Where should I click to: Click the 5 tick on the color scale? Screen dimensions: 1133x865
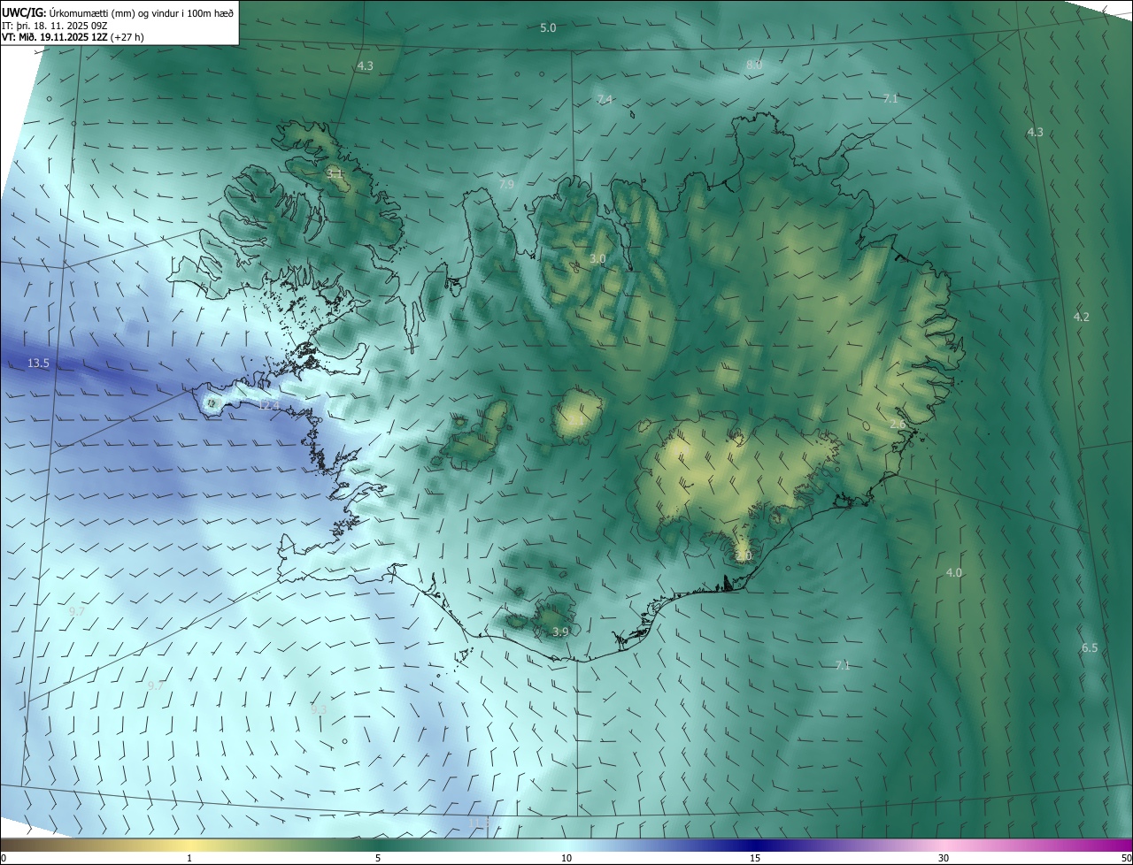pos(378,858)
